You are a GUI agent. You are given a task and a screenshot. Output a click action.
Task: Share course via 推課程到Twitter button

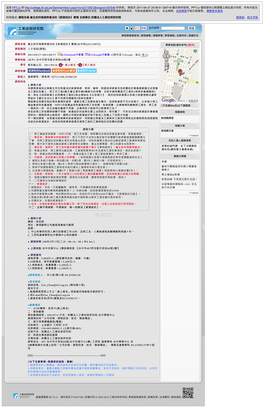pyautogui.click(x=87, y=71)
